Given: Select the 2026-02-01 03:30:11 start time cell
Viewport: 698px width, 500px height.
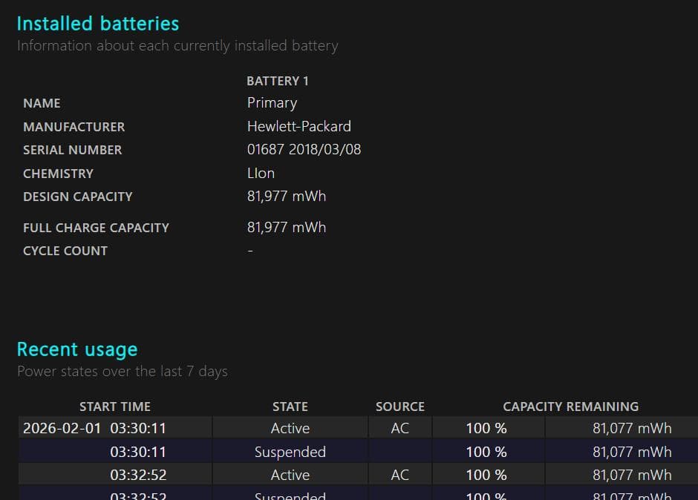Looking at the screenshot, I should (94, 428).
